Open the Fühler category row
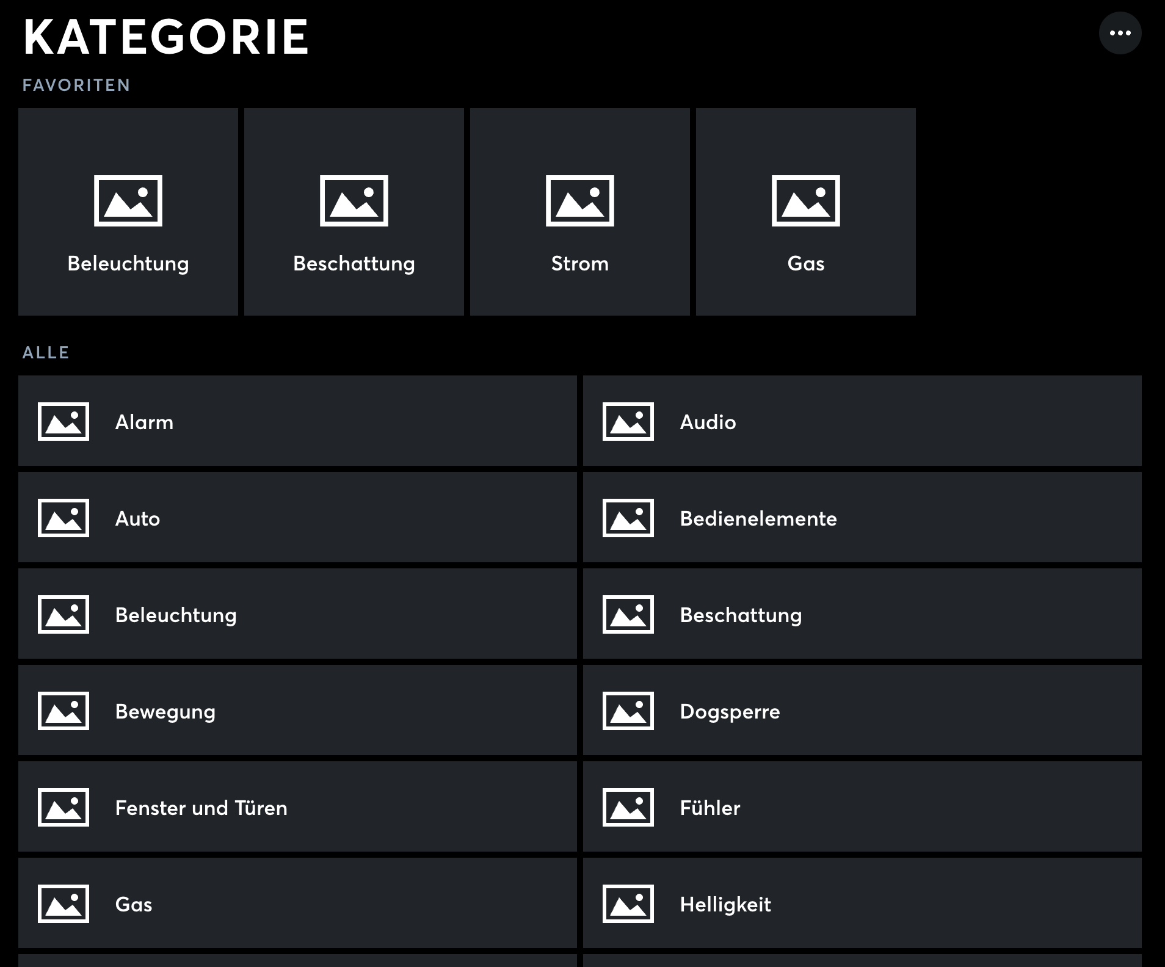 (862, 807)
